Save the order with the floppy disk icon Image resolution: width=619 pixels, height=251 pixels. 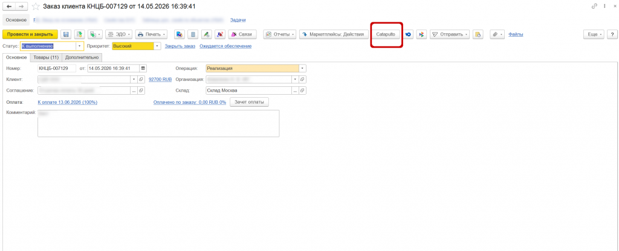[x=66, y=34]
